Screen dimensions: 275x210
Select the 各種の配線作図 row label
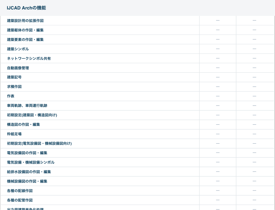coord(20,191)
